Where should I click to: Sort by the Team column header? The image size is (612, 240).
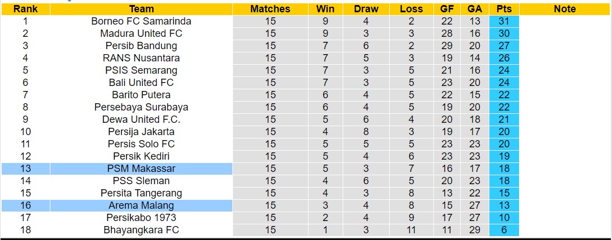[141, 9]
